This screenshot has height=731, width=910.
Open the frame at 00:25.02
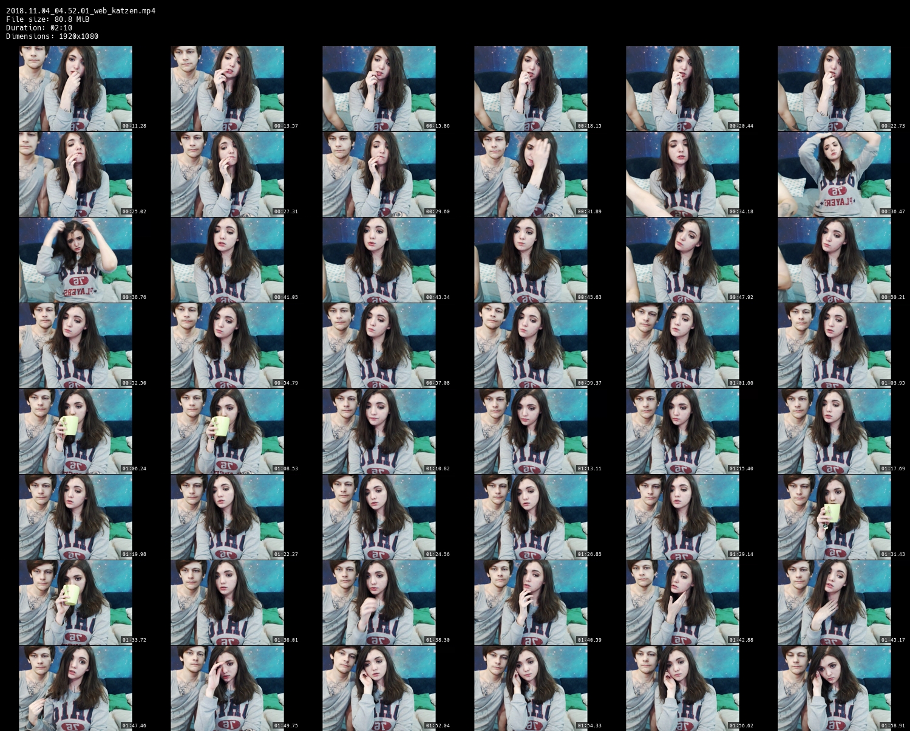pos(75,174)
